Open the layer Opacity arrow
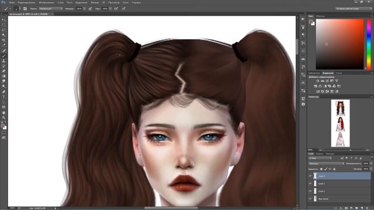 371,163
